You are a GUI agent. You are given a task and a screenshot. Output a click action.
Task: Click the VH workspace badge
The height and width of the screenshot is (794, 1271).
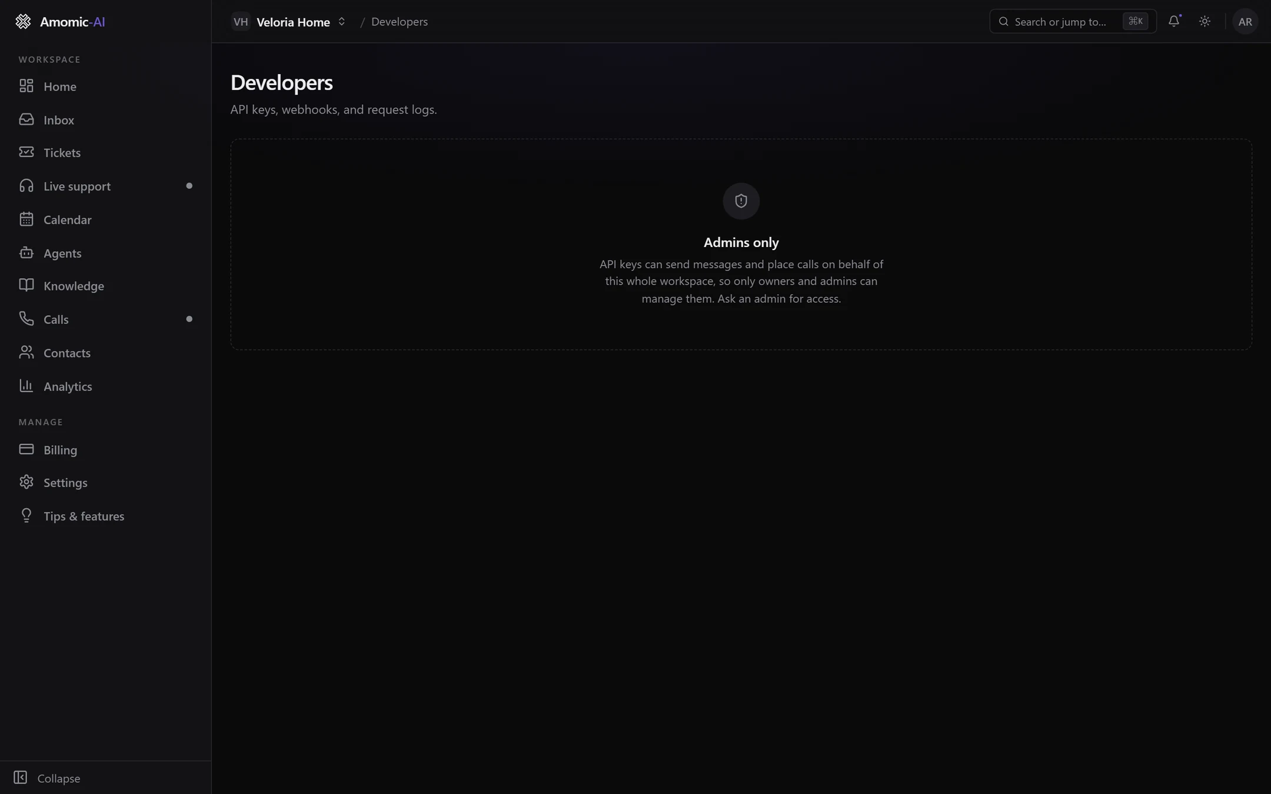coord(241,22)
